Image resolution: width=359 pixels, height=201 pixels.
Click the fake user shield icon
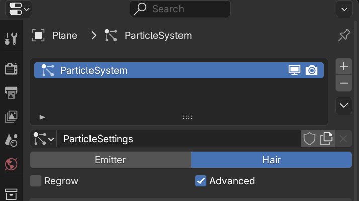point(309,139)
